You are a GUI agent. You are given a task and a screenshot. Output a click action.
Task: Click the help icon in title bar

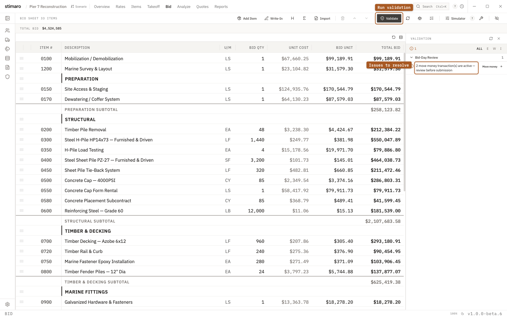pyautogui.click(x=455, y=6)
